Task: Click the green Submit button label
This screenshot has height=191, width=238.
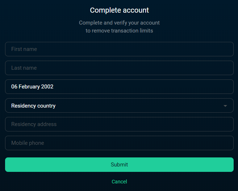Action: point(119,165)
